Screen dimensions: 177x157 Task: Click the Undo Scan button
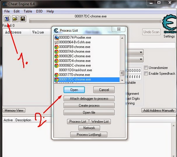(151, 32)
